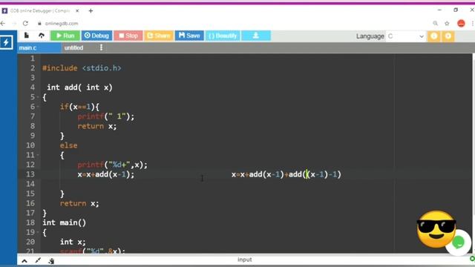Collapse the fold arrow at line 11

click(x=38, y=155)
